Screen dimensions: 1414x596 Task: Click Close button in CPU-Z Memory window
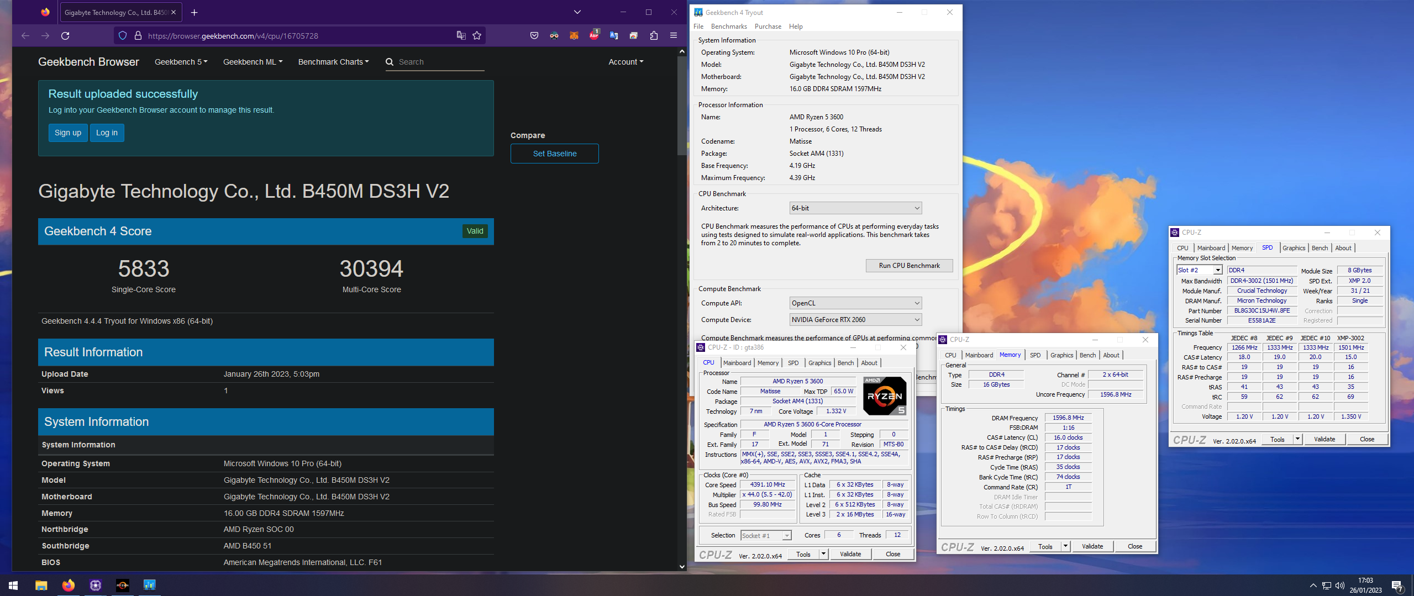tap(1134, 546)
